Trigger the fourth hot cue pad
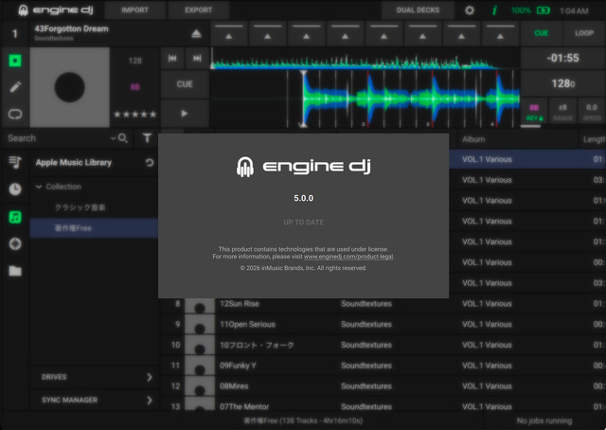This screenshot has height=430, width=606. pyautogui.click(x=345, y=34)
